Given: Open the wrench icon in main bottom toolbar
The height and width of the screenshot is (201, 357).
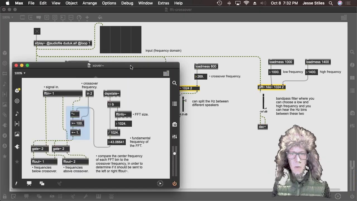Looking at the screenshot, I should coord(86,197).
